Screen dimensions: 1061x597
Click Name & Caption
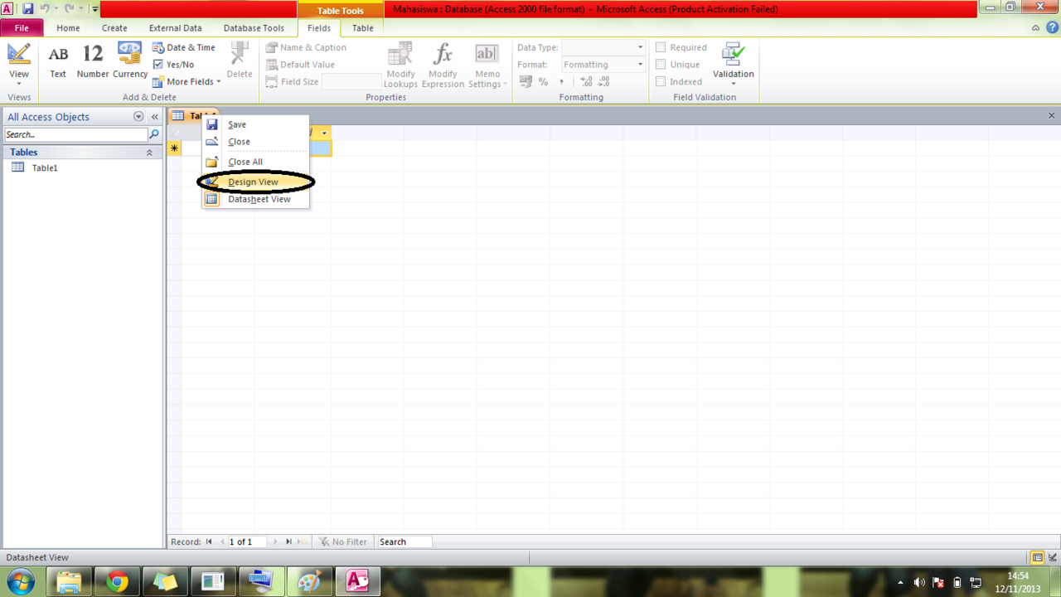pyautogui.click(x=306, y=48)
